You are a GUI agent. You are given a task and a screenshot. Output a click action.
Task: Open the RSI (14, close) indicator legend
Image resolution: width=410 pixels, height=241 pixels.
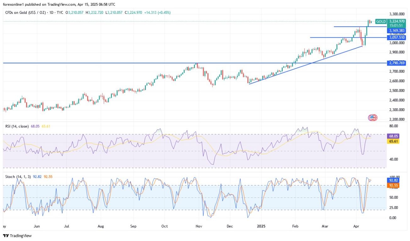(x=17, y=126)
